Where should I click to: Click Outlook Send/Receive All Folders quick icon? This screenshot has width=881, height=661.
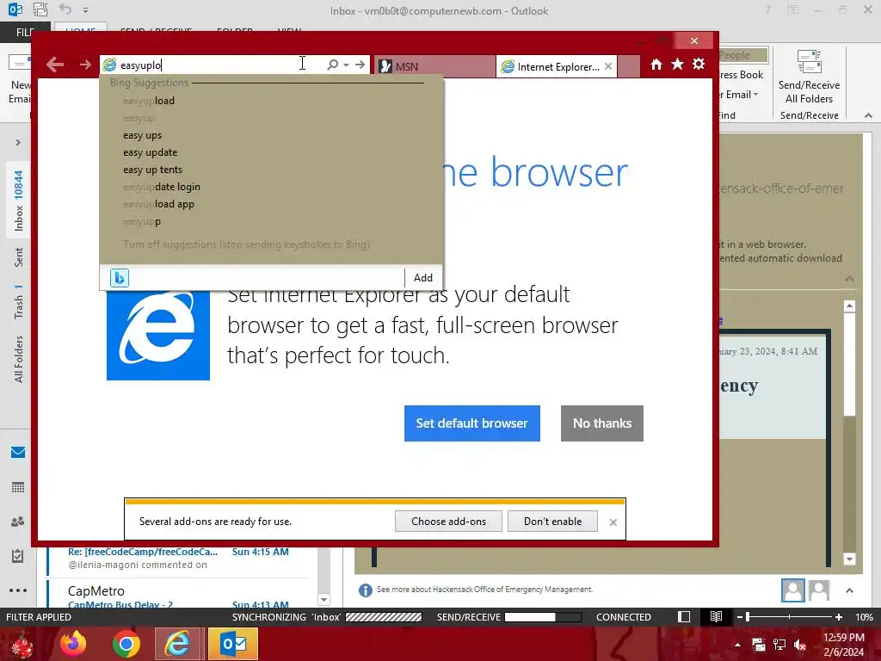tap(40, 9)
